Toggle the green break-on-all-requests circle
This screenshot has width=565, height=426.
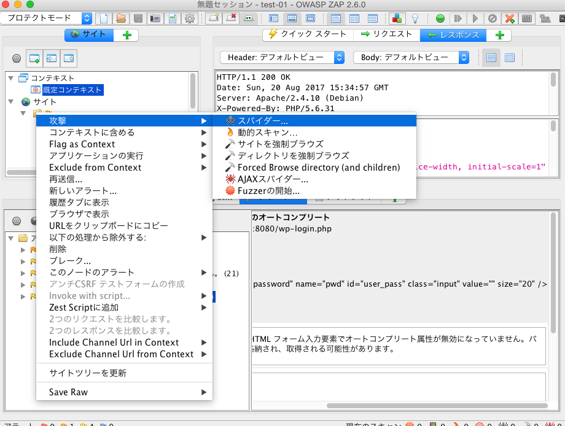440,18
